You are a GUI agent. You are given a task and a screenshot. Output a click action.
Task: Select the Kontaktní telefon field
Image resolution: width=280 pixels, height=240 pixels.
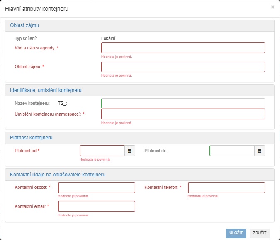point(226,188)
